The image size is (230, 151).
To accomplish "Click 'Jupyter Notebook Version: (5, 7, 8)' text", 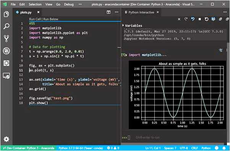I will pos(157,39).
